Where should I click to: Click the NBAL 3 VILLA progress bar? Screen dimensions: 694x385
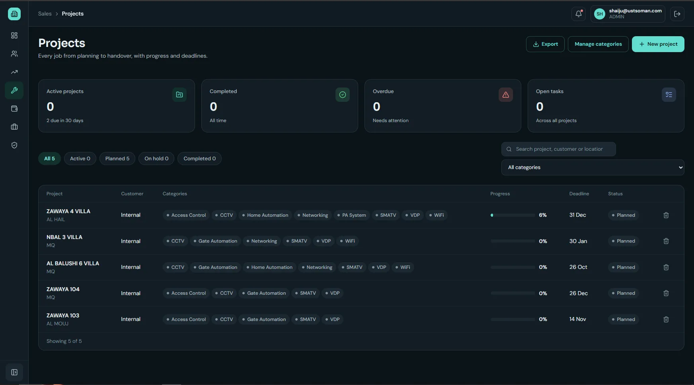tap(513, 241)
